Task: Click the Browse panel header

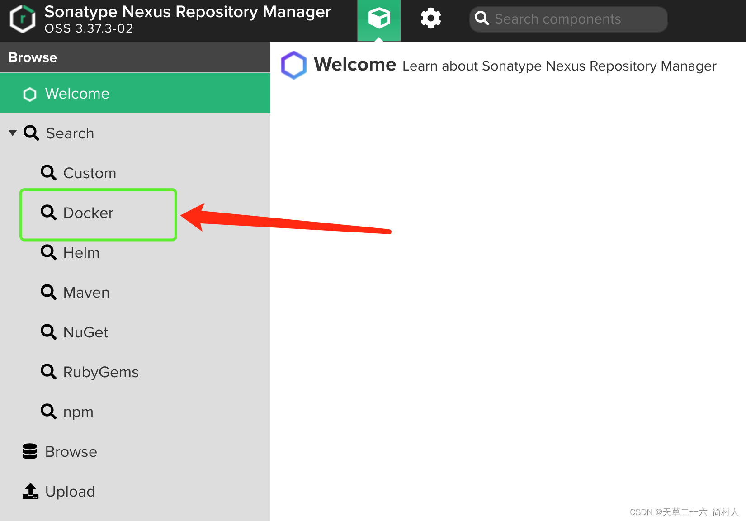Action: (x=135, y=57)
